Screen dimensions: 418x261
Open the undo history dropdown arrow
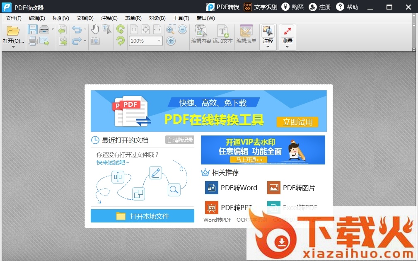[85, 29]
